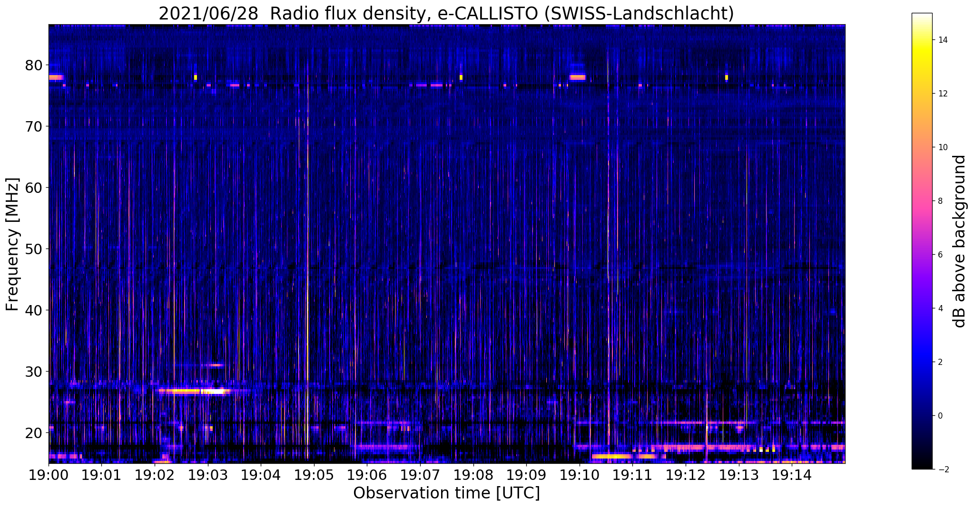974x507 pixels.
Task: Click the 19:07 time tick label
Action: tap(420, 475)
